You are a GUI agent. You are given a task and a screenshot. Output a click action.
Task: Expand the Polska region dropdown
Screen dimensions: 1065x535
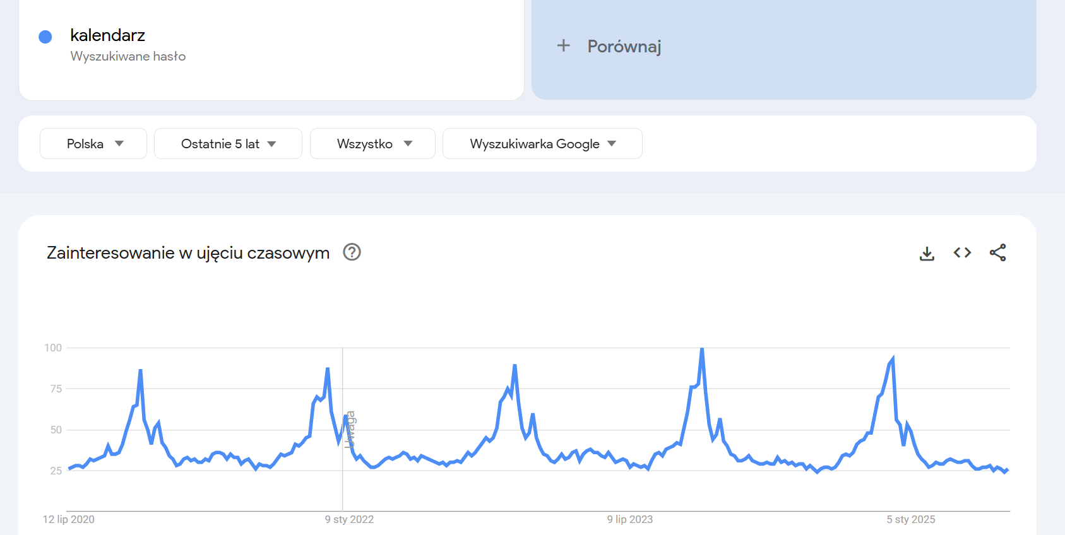tap(93, 144)
